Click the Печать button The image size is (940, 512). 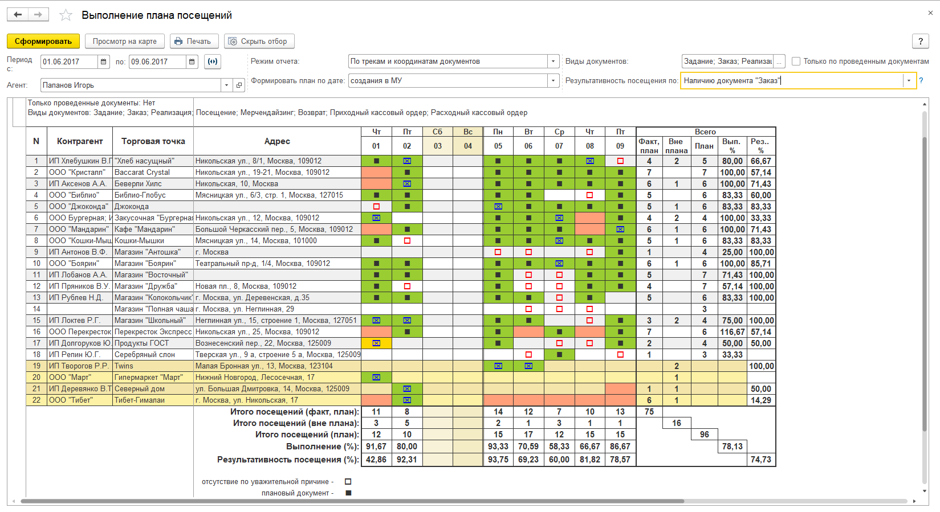click(x=194, y=41)
